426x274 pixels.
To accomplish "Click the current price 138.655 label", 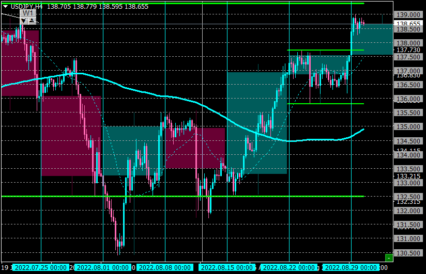I will point(408,24).
